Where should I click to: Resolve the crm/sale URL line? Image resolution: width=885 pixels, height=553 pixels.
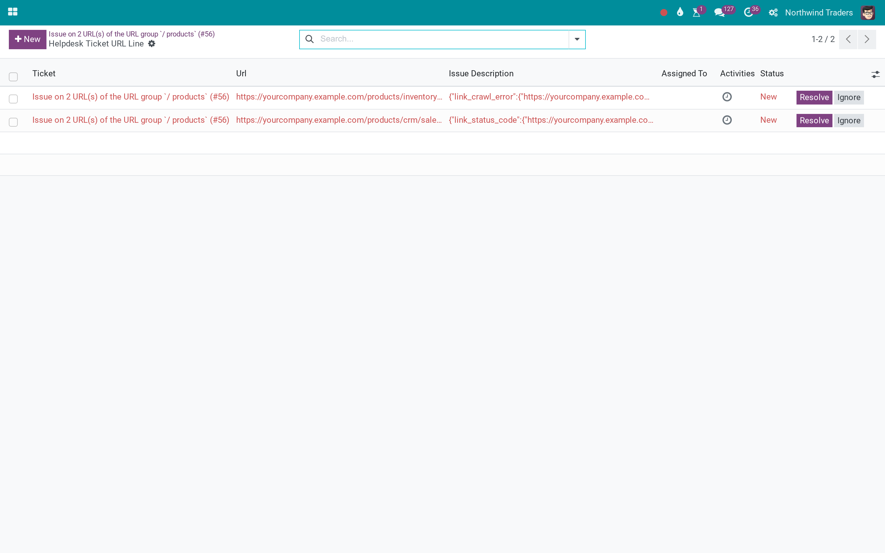coord(814,120)
